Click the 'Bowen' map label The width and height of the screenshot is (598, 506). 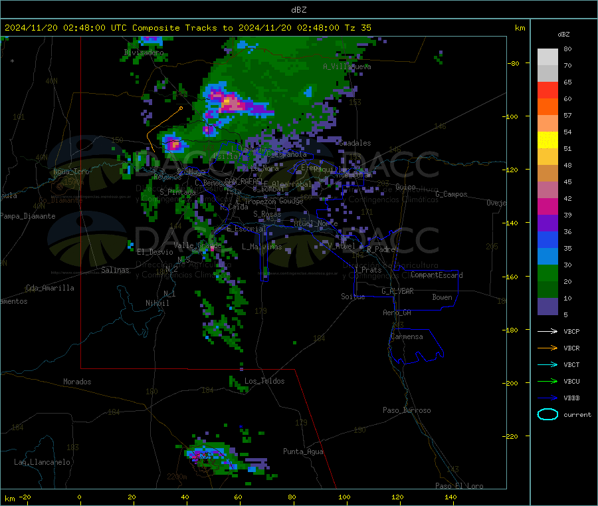(x=442, y=297)
